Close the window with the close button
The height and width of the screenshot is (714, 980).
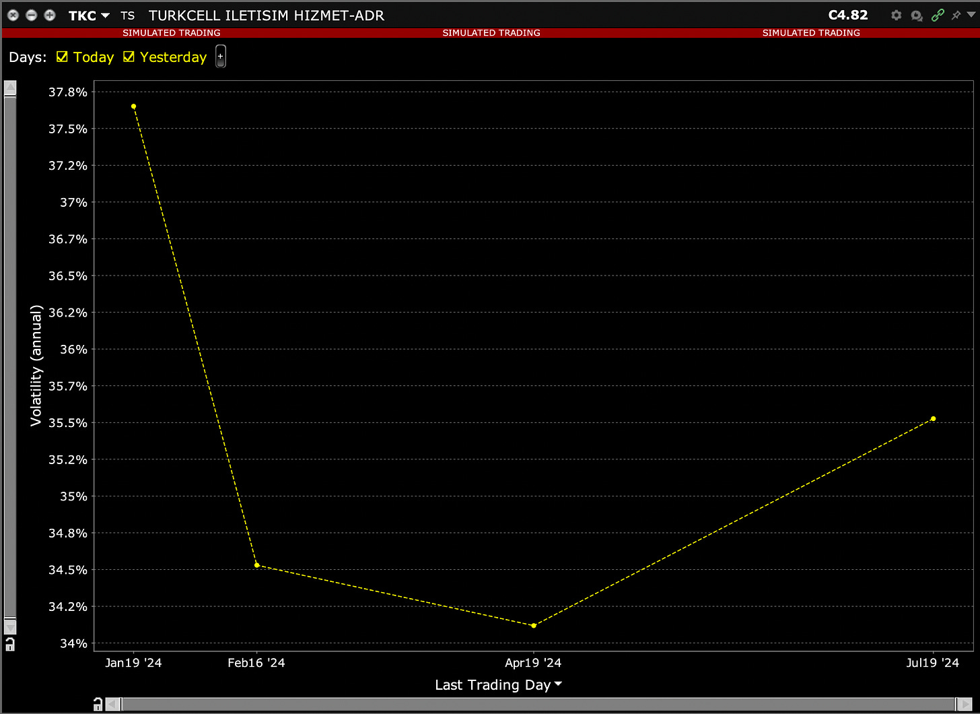pyautogui.click(x=13, y=15)
